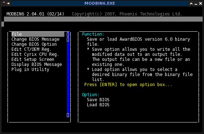Select the File menu entry
The width and height of the screenshot is (204, 134).
tap(38, 34)
